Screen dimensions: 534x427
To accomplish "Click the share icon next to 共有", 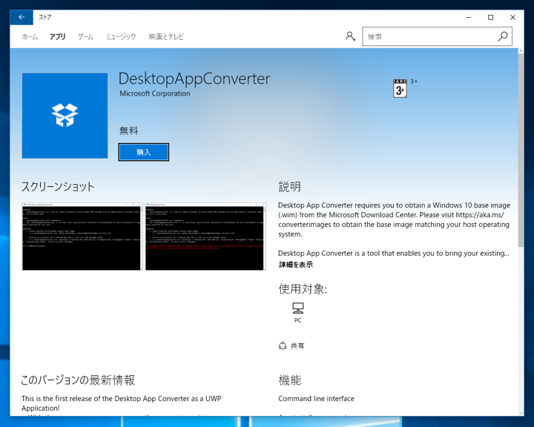I will (x=283, y=345).
